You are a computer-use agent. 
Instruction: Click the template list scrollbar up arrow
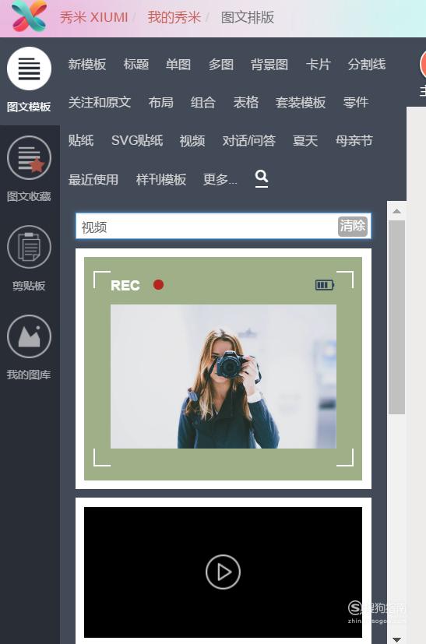pyautogui.click(x=397, y=211)
